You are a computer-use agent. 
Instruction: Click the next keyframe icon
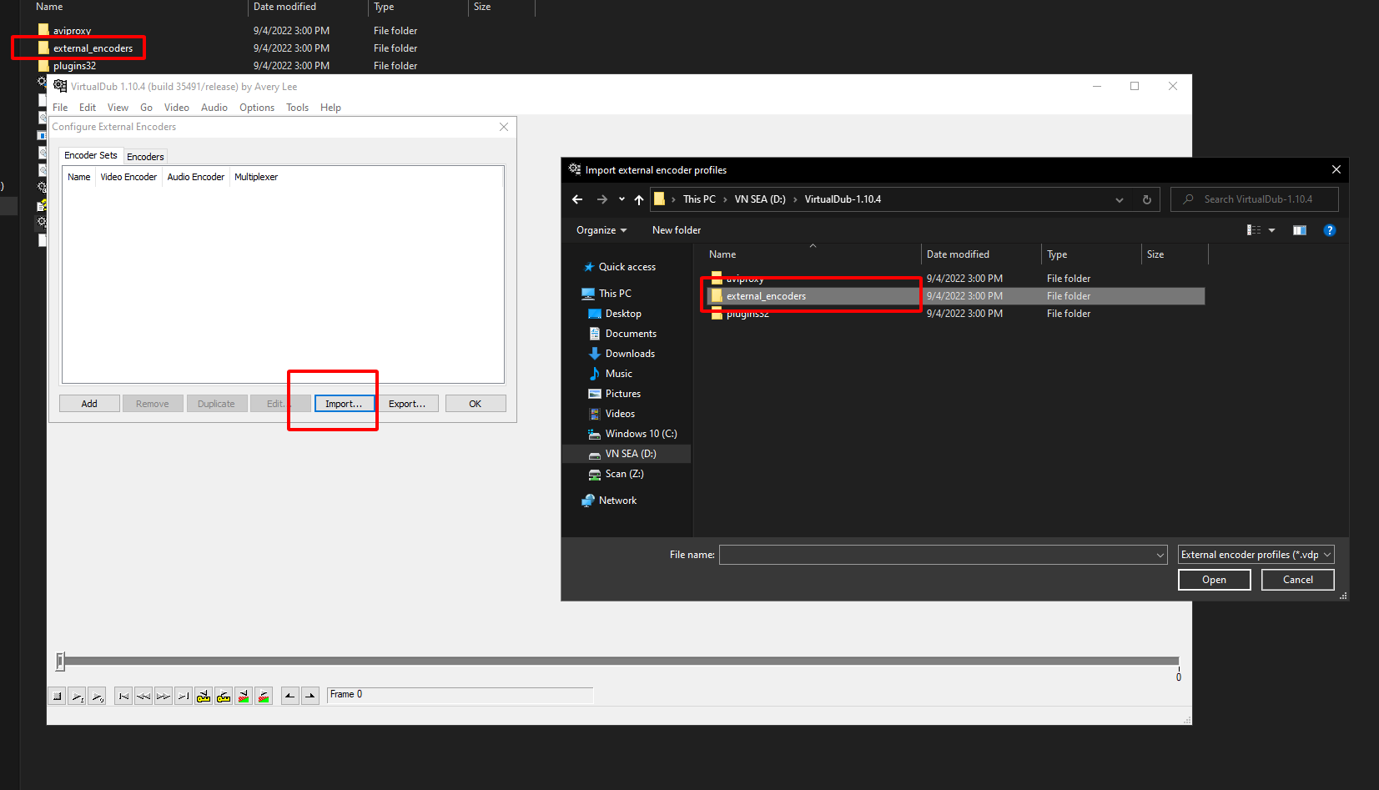pyautogui.click(x=223, y=696)
